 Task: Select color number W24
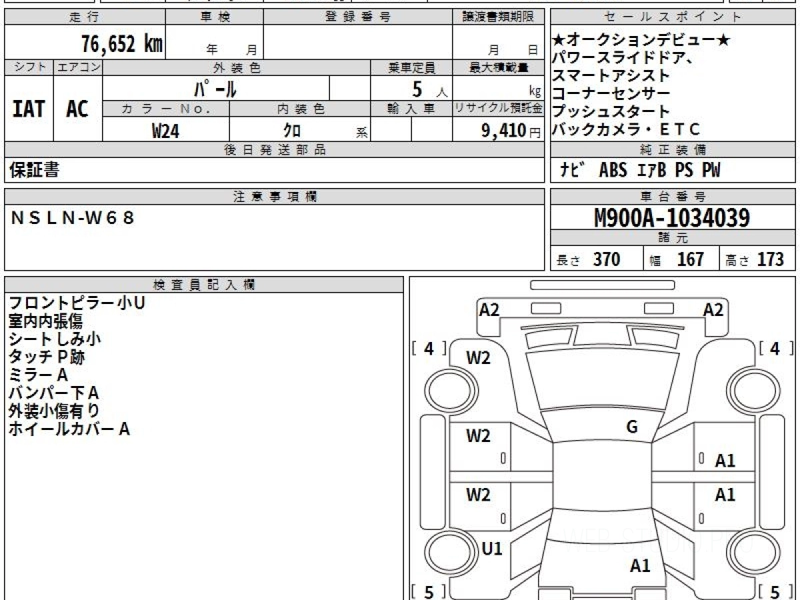(x=165, y=131)
